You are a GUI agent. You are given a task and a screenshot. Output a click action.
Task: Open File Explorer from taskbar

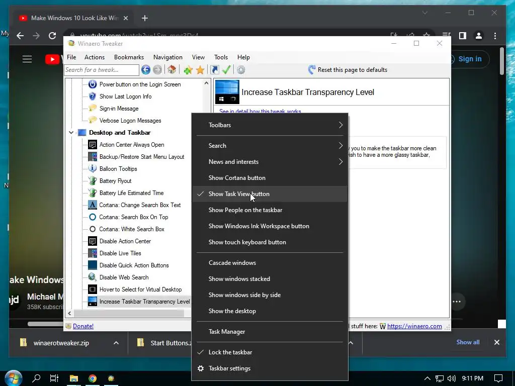coord(74,378)
